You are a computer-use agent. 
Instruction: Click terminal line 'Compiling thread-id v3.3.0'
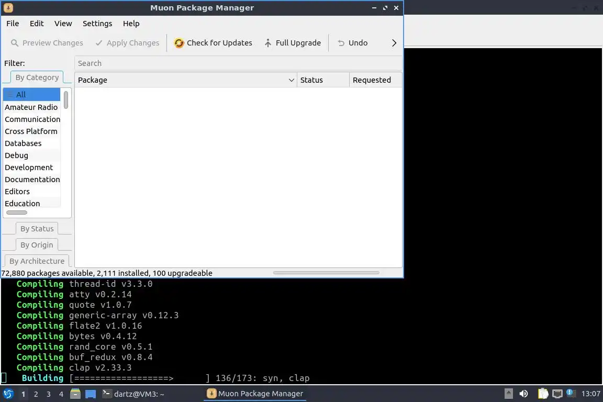[x=85, y=284]
